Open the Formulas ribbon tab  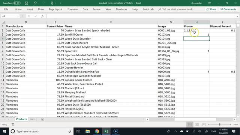72,9
